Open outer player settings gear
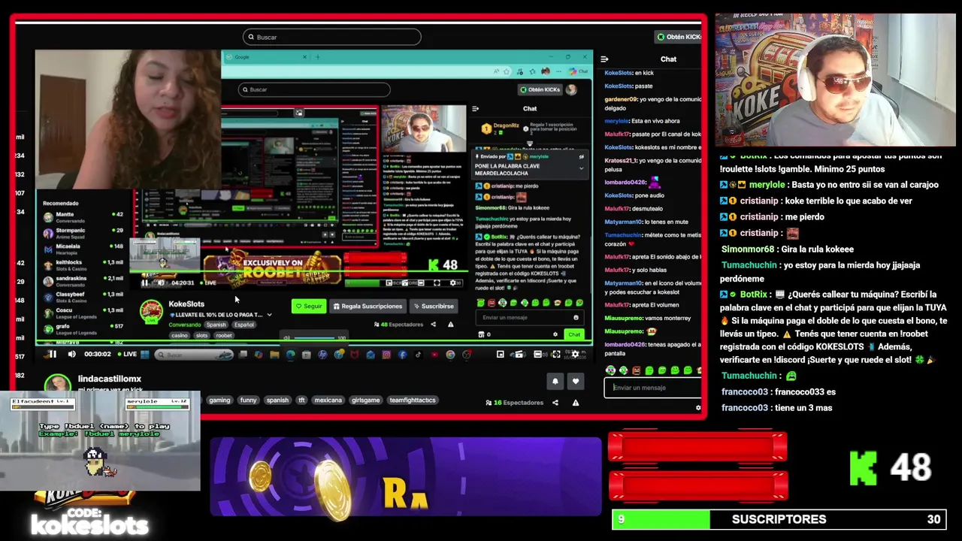 click(576, 355)
